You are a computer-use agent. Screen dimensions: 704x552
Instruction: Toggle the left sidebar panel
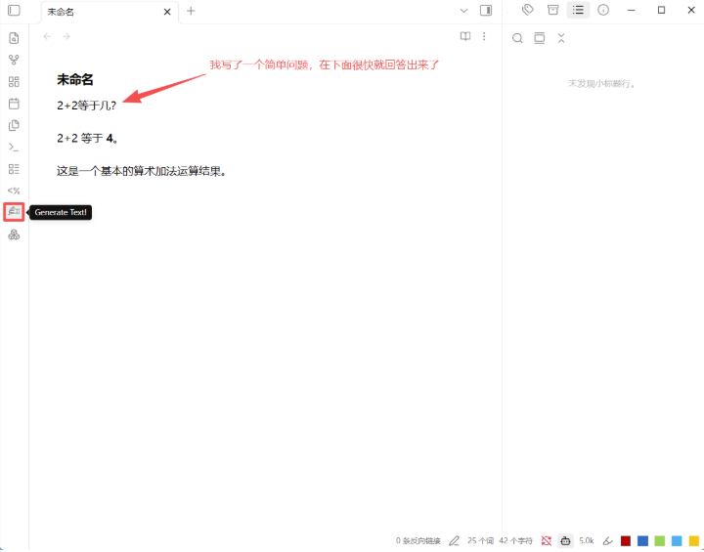[14, 11]
